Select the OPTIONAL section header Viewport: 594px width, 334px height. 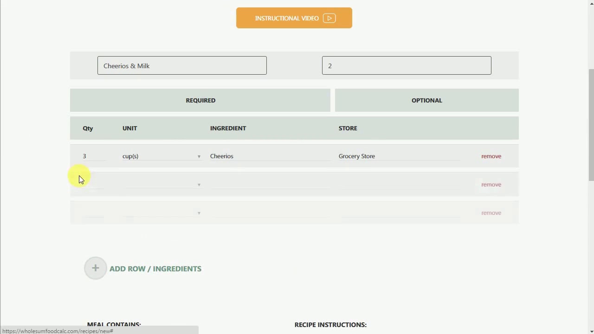tap(426, 100)
